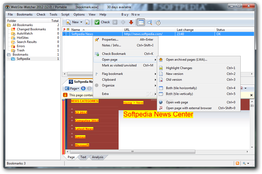Choose Open page with external browser
The width and height of the screenshot is (262, 174).
tap(199, 108)
